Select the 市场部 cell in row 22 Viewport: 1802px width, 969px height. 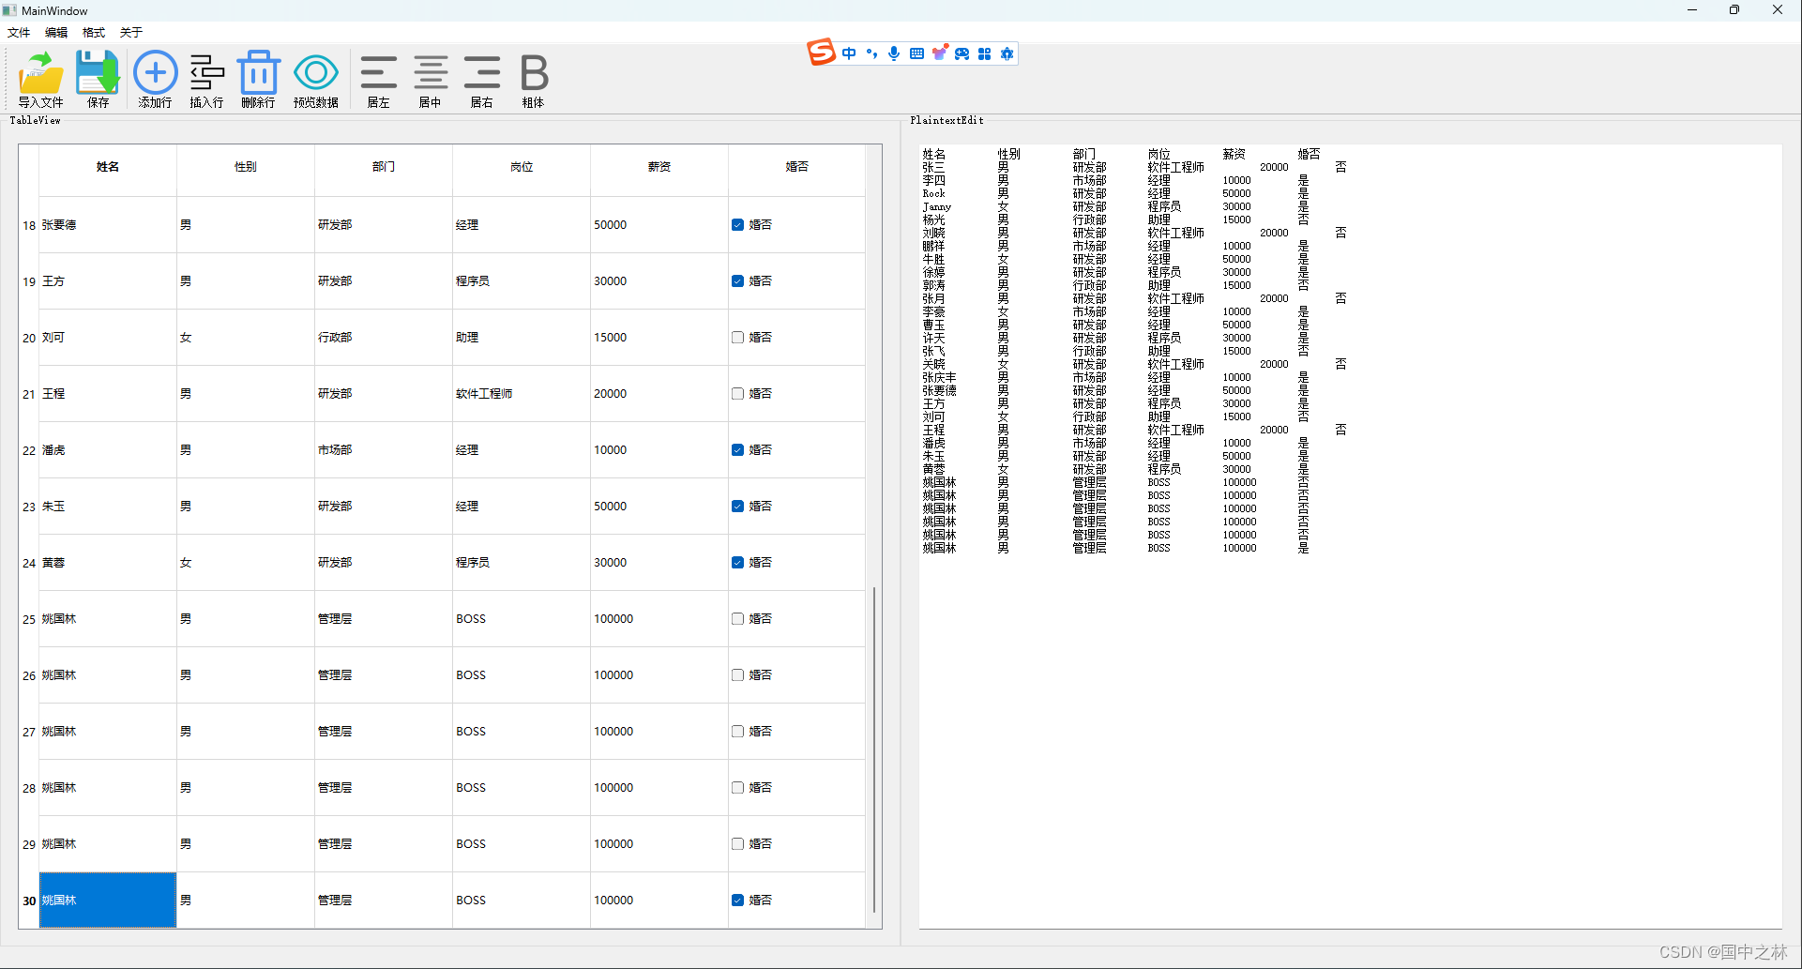pos(384,450)
